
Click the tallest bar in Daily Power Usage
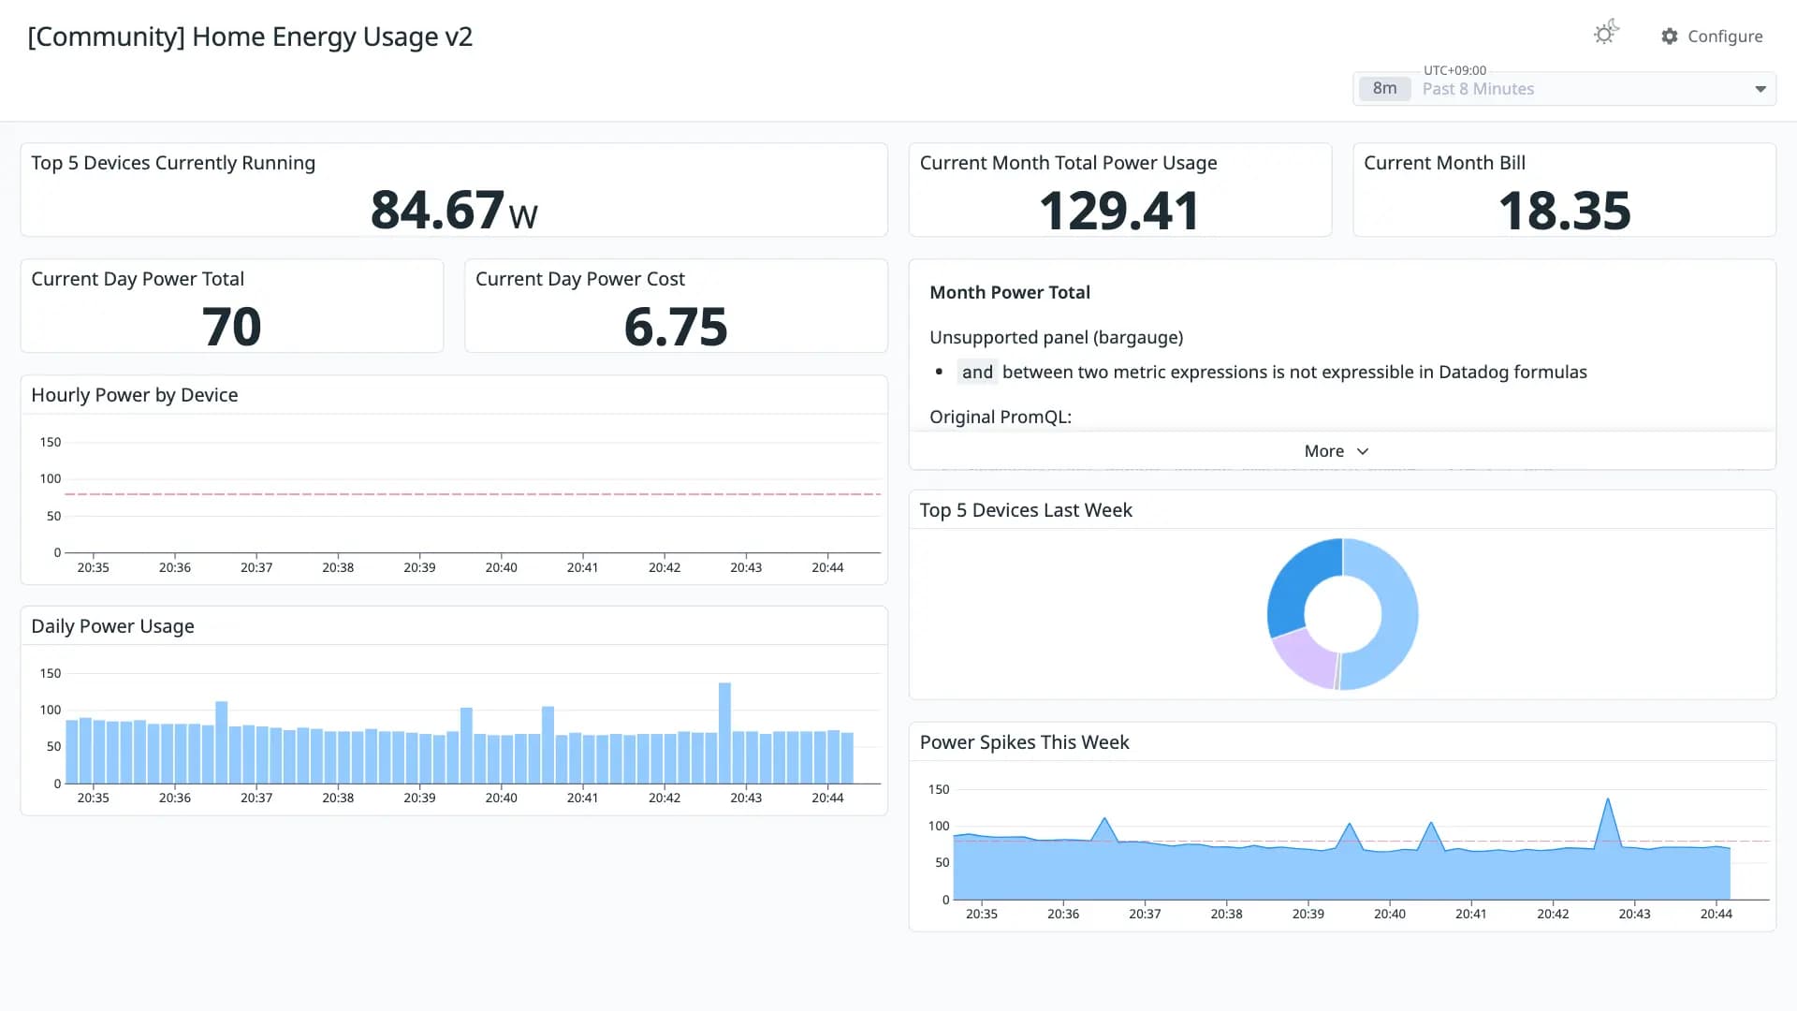pyautogui.click(x=724, y=733)
